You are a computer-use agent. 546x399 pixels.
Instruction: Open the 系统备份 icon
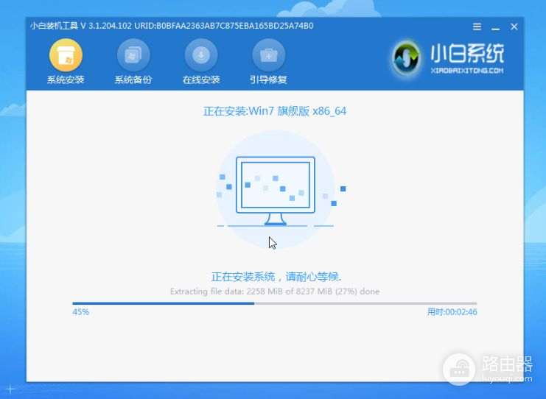[x=133, y=56]
